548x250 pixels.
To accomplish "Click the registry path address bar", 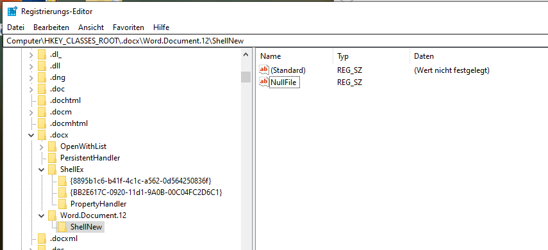I will tap(274, 41).
